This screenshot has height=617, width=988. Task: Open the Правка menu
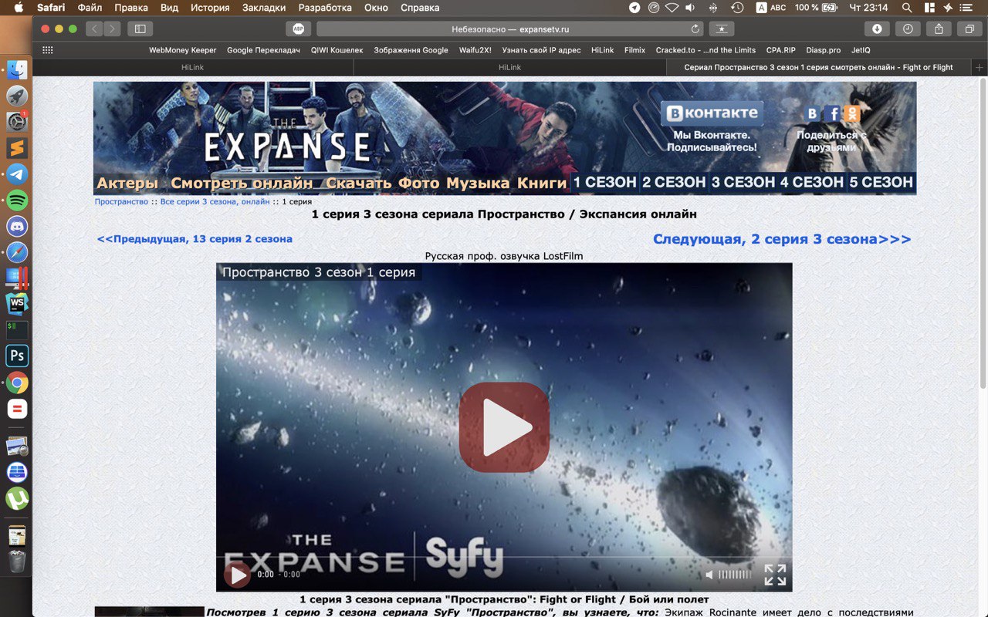131,8
